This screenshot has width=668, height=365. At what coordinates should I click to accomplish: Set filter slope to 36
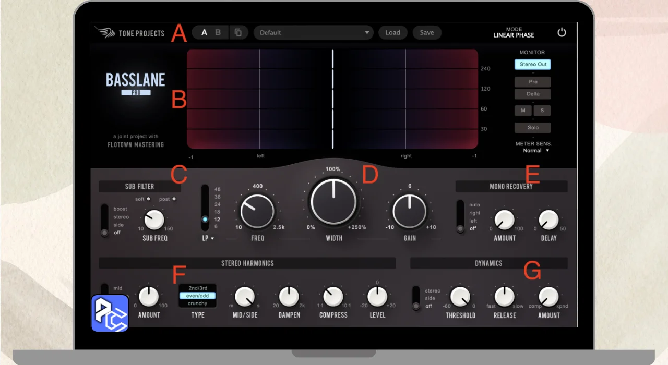[217, 197]
